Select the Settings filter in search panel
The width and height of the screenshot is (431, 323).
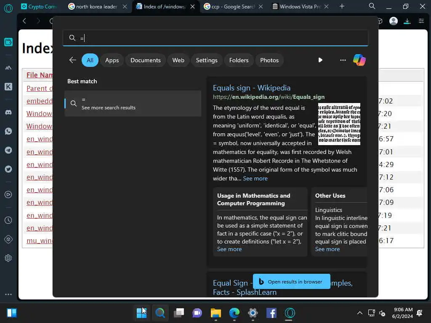[207, 60]
